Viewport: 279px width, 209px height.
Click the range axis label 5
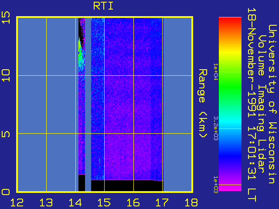tap(6, 134)
